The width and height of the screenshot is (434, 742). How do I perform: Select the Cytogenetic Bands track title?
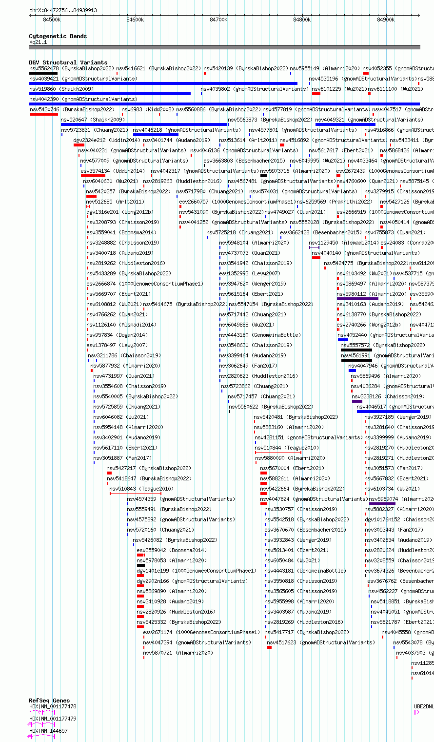tap(58, 36)
